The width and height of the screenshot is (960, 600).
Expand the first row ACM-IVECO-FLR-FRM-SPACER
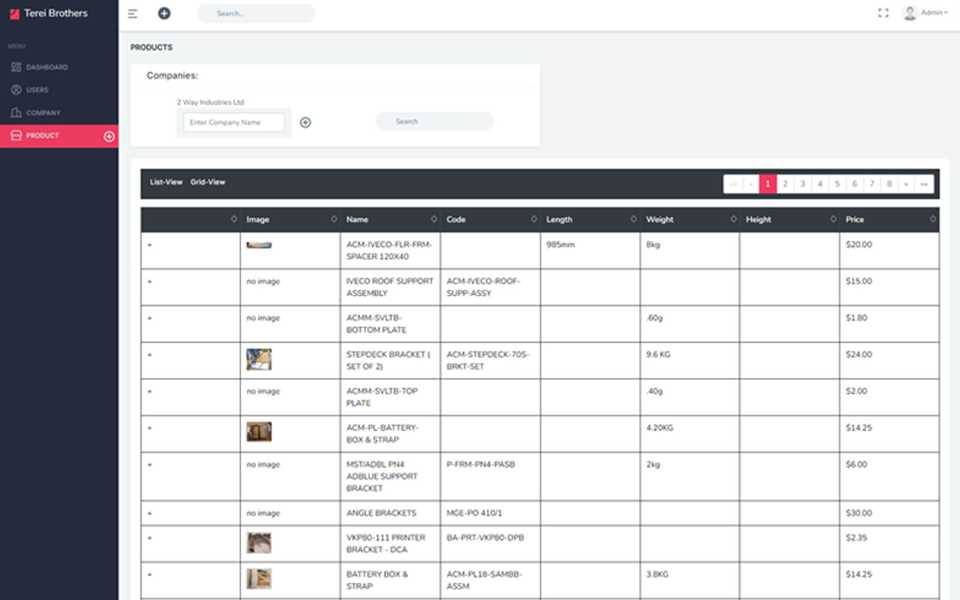coord(149,245)
